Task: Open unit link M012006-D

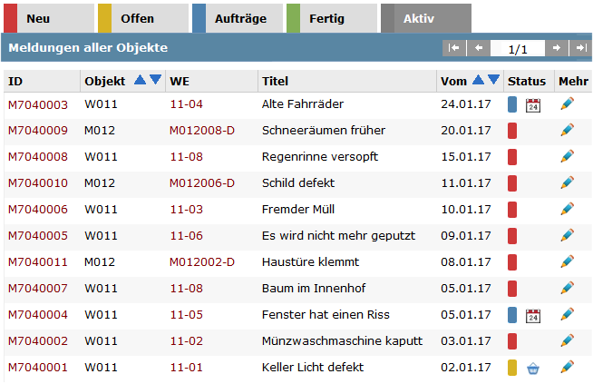Action: pyautogui.click(x=201, y=183)
